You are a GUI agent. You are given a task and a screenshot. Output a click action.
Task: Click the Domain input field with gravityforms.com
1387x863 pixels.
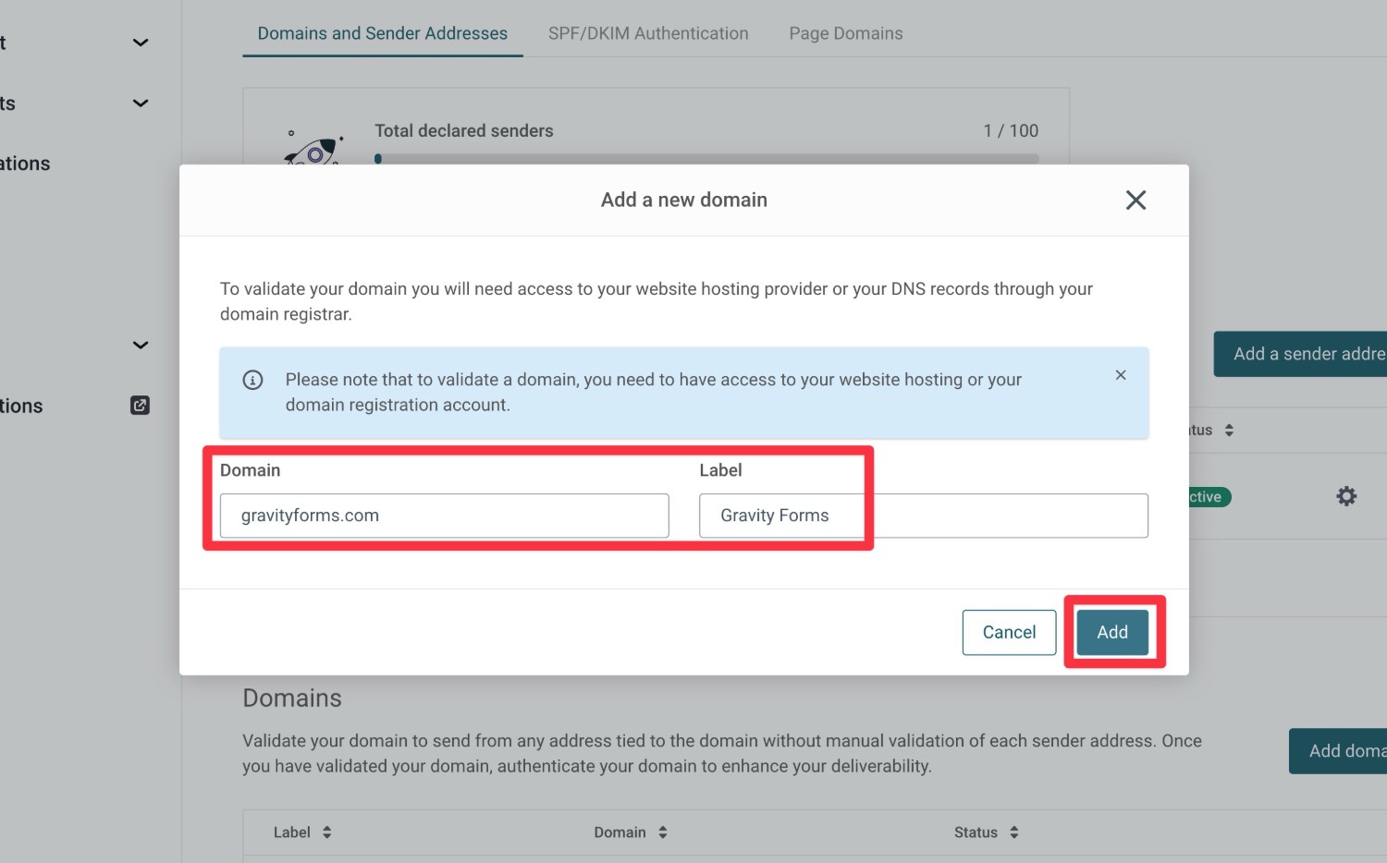444,516
